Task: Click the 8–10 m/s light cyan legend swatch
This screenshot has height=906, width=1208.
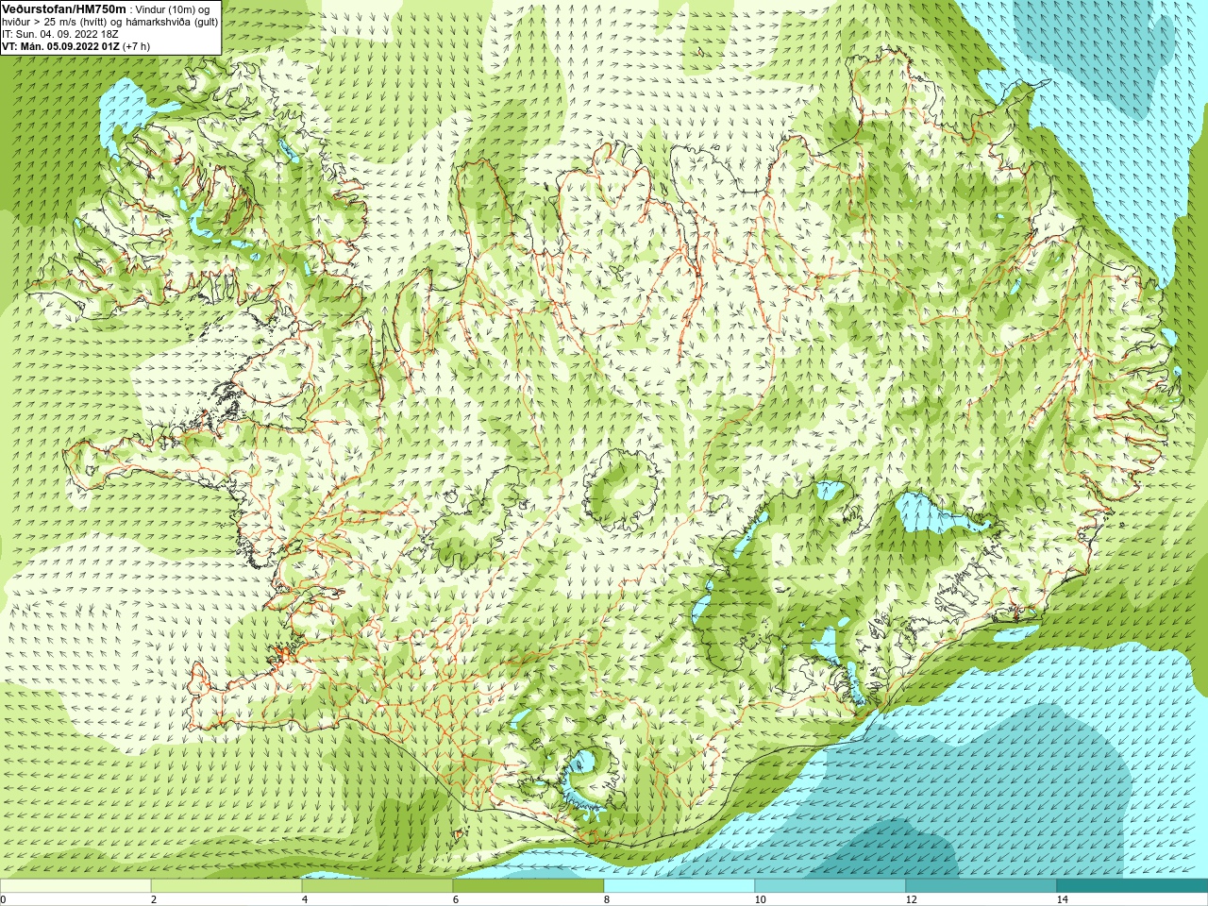Action: pyautogui.click(x=679, y=886)
